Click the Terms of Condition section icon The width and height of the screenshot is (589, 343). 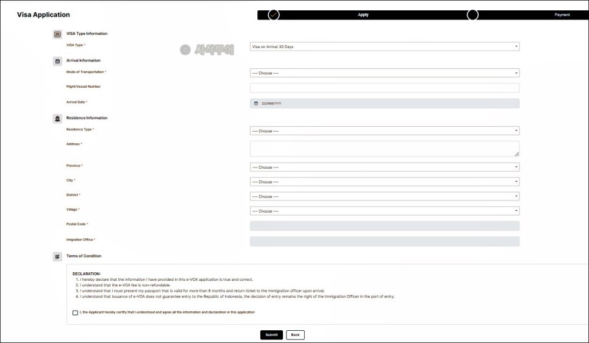tap(57, 256)
